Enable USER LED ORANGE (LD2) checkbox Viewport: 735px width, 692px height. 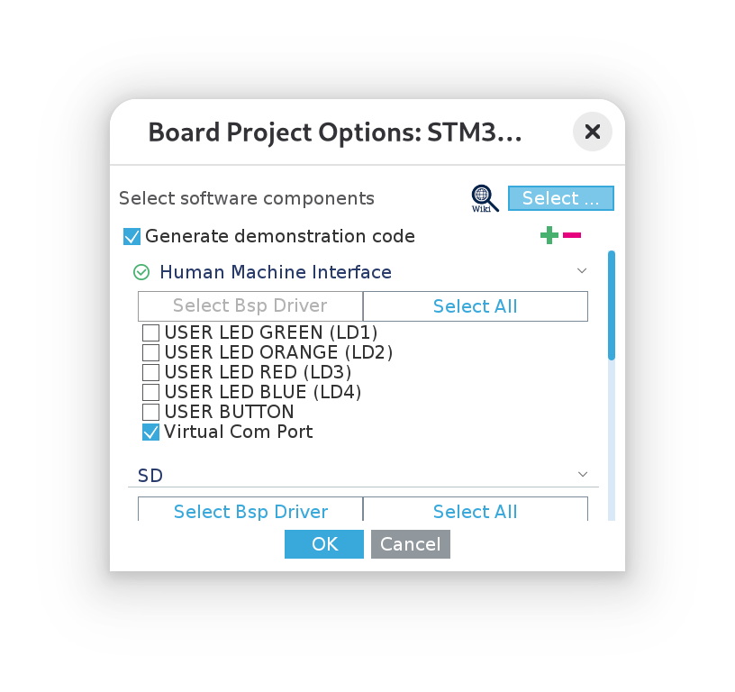pyautogui.click(x=151, y=352)
